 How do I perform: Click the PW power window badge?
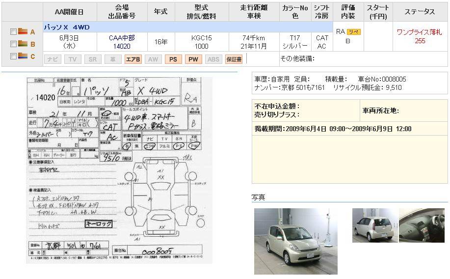point(193,59)
